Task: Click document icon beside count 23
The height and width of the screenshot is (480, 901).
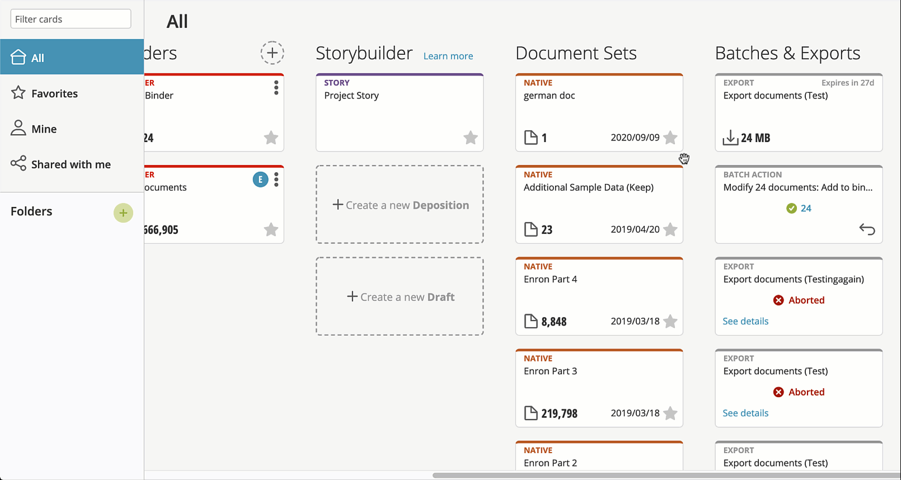Action: (531, 229)
